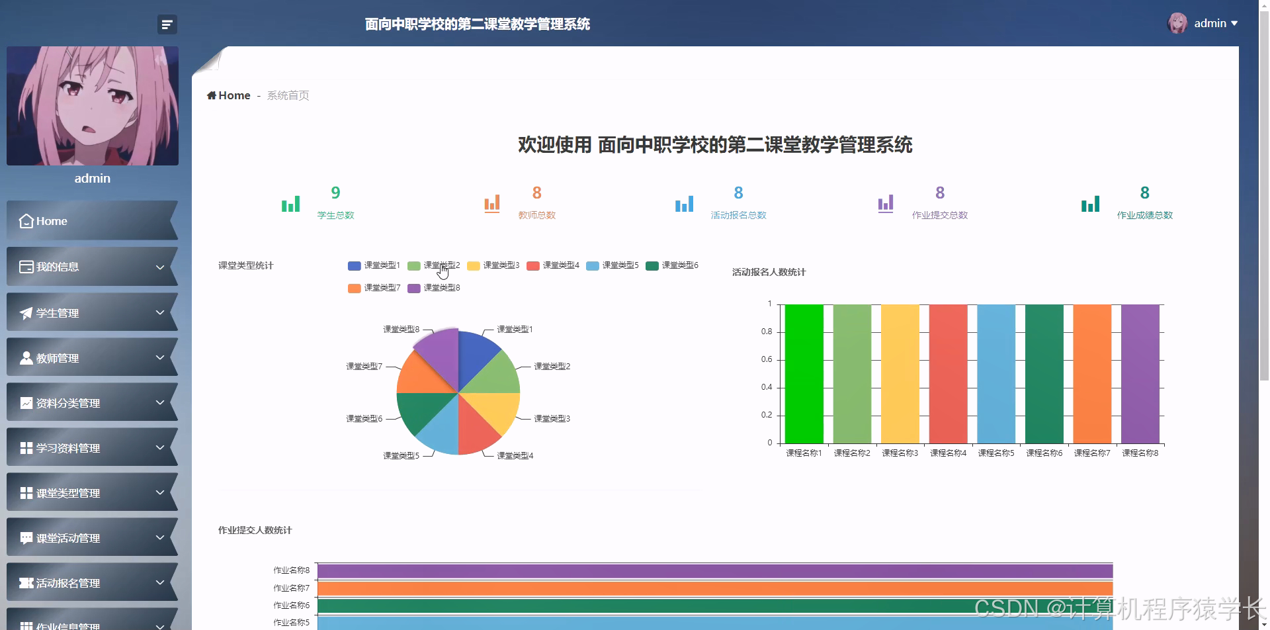This screenshot has width=1270, height=630.
Task: Click the 活动报名管理 ticket icon
Action: point(26,583)
